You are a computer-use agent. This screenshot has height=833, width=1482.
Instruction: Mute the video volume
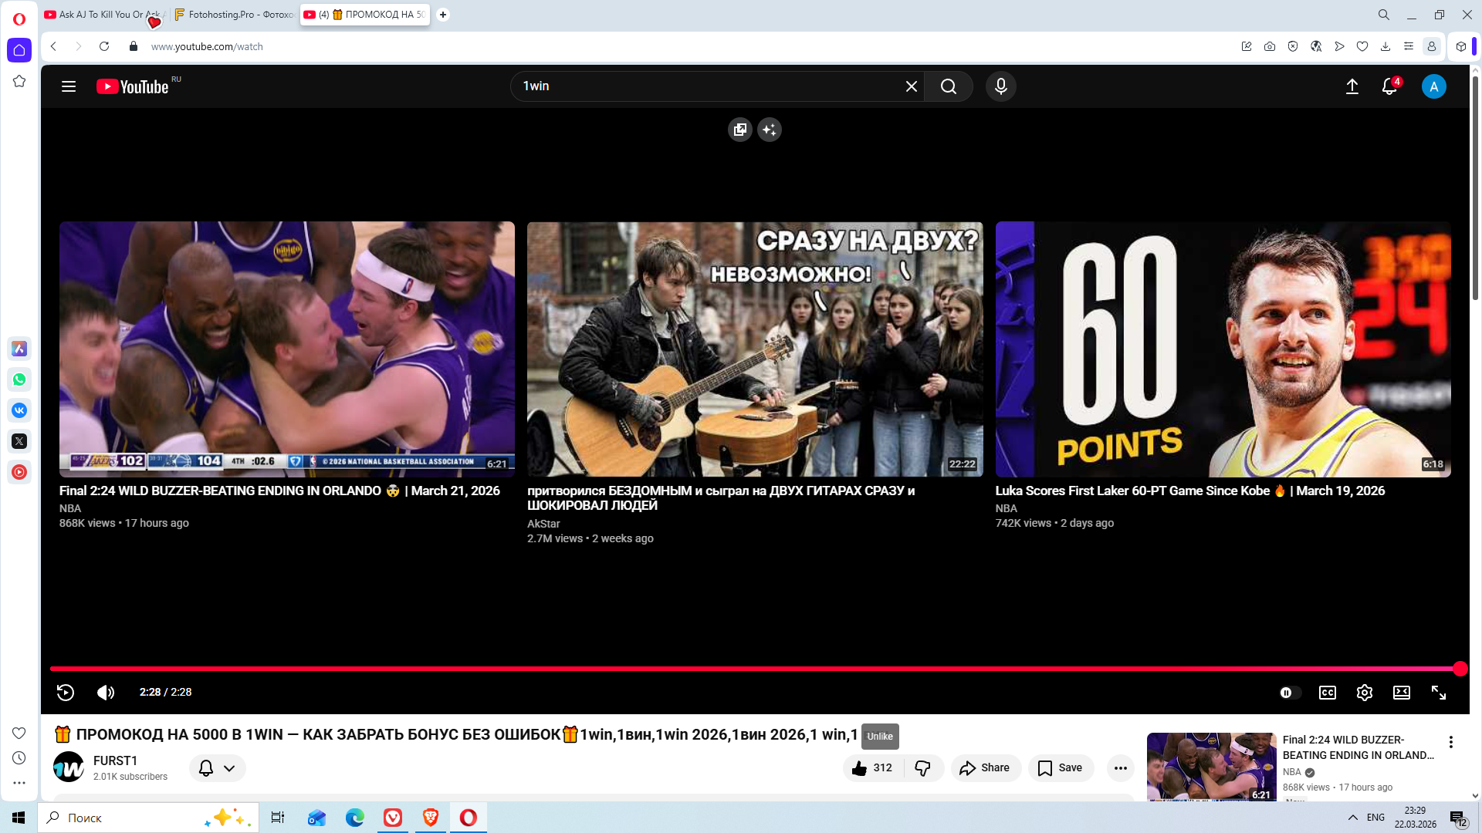point(106,693)
